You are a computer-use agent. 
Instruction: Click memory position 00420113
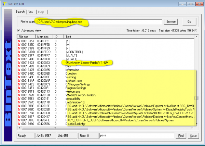click(x=43, y=91)
